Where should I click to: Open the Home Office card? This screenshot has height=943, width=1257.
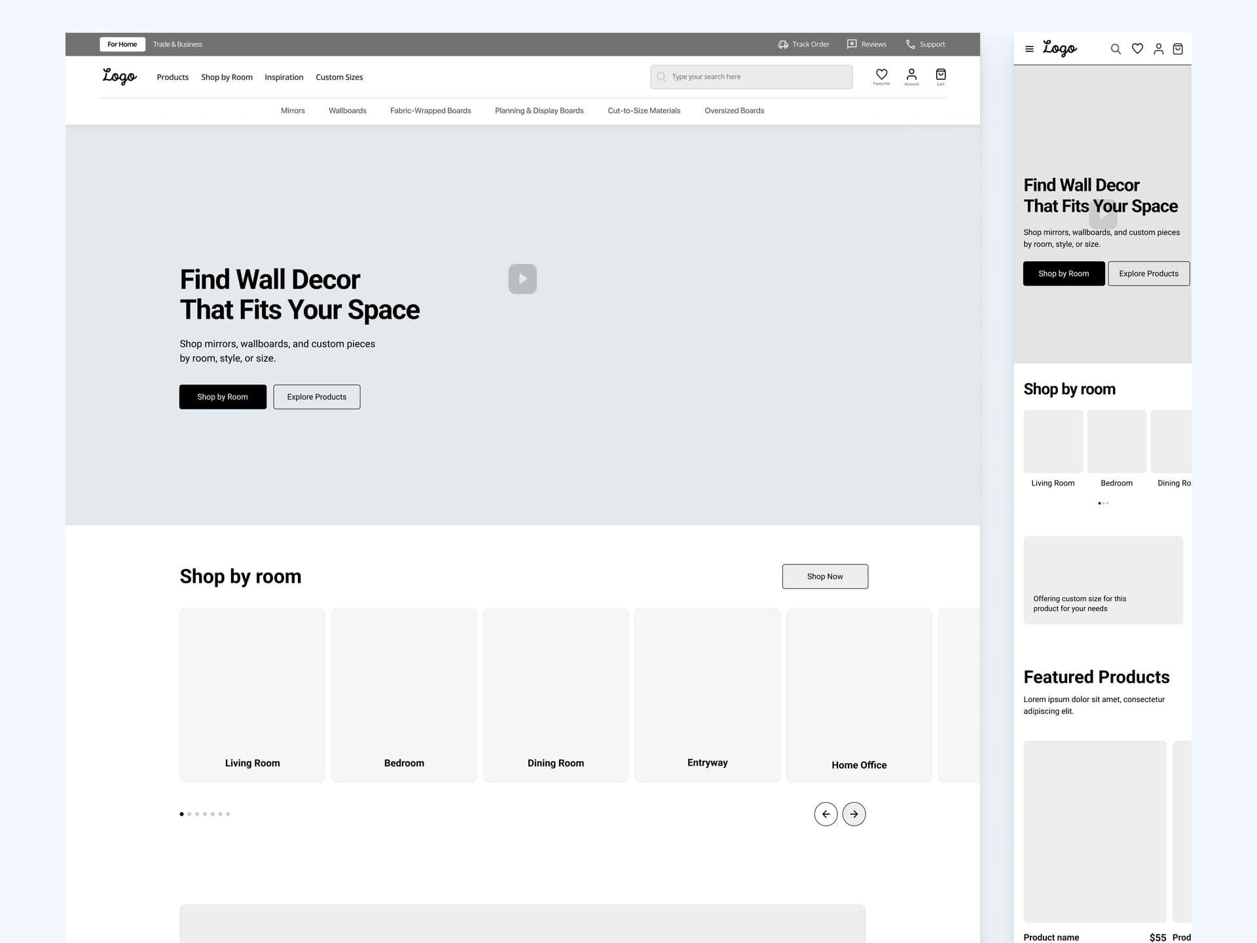pyautogui.click(x=859, y=695)
